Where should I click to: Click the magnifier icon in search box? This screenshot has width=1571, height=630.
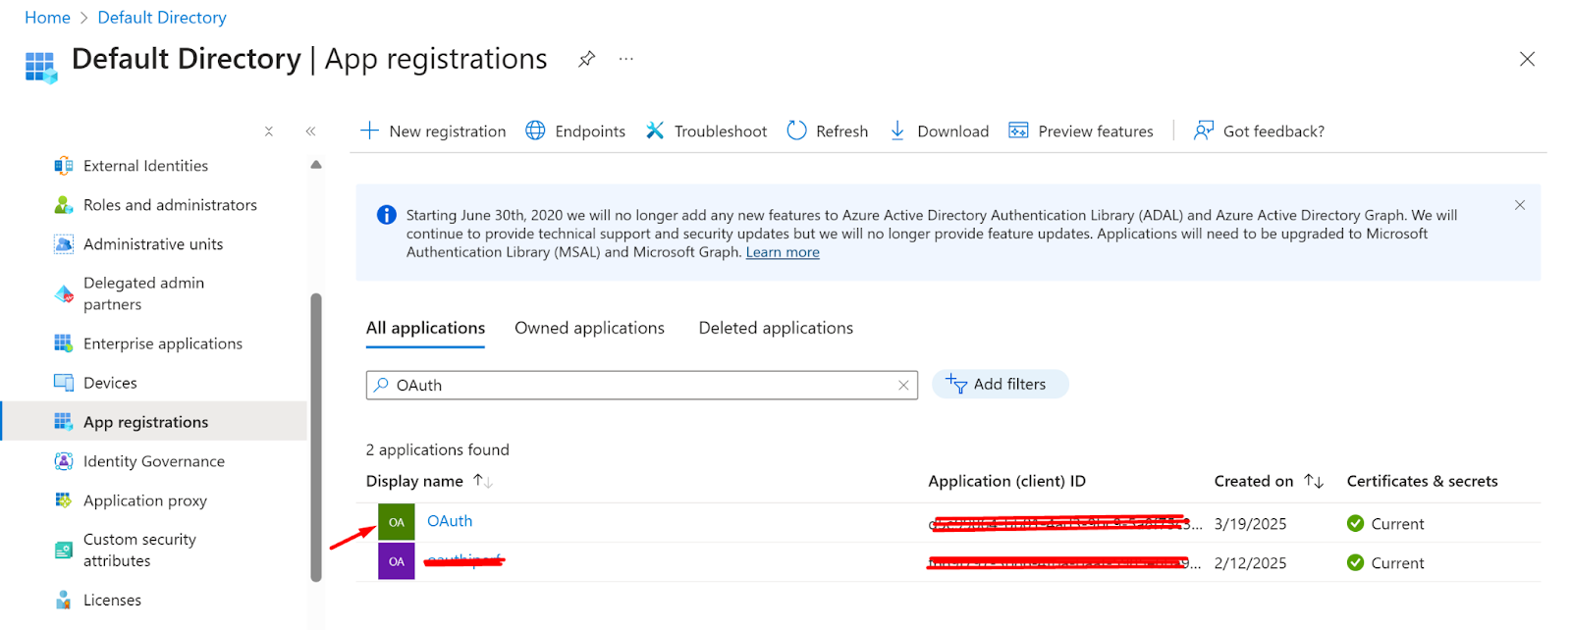381,386
